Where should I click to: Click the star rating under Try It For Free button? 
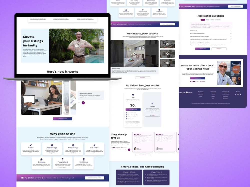coord(193,82)
